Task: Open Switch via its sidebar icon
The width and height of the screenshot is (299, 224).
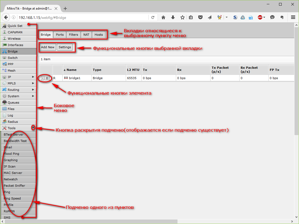Action: click(x=4, y=58)
